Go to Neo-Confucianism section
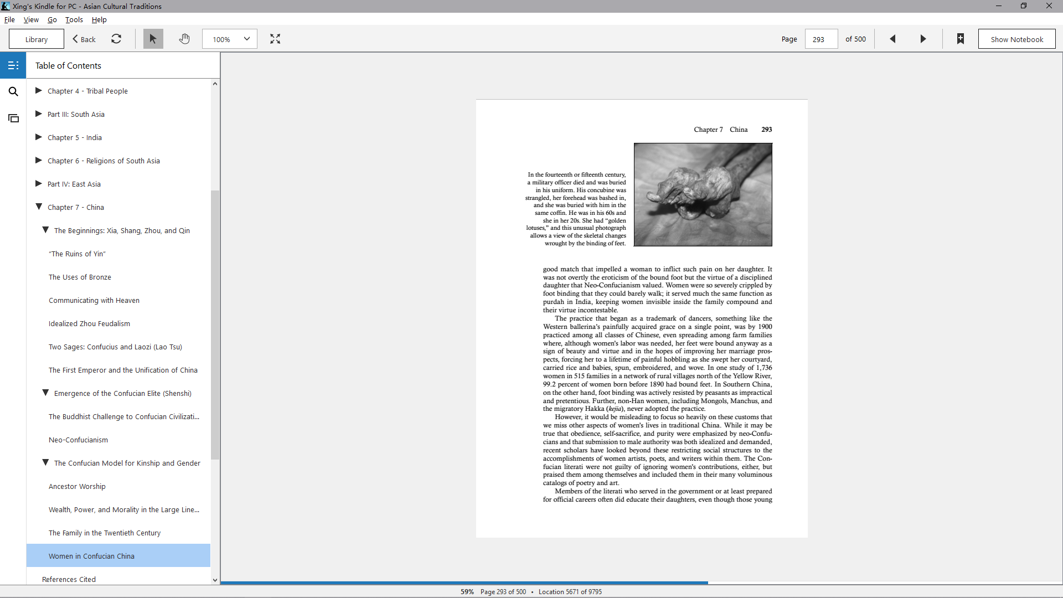Viewport: 1063px width, 598px height. point(78,440)
